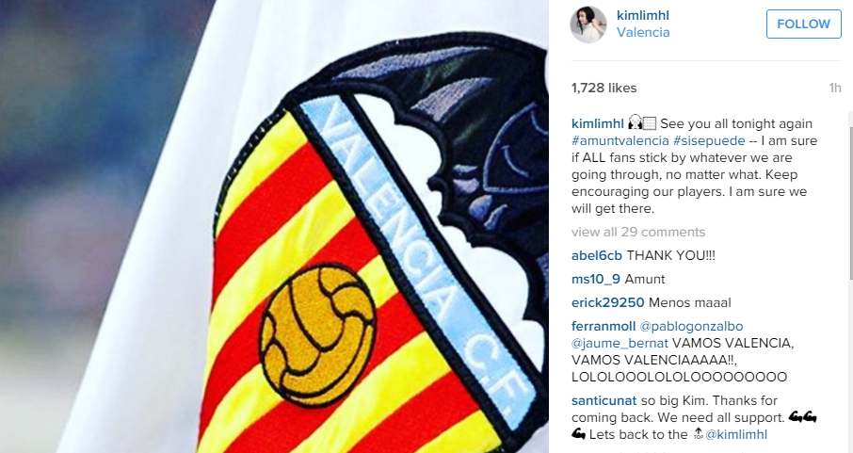Open commenter santicunat profile

tap(604, 401)
